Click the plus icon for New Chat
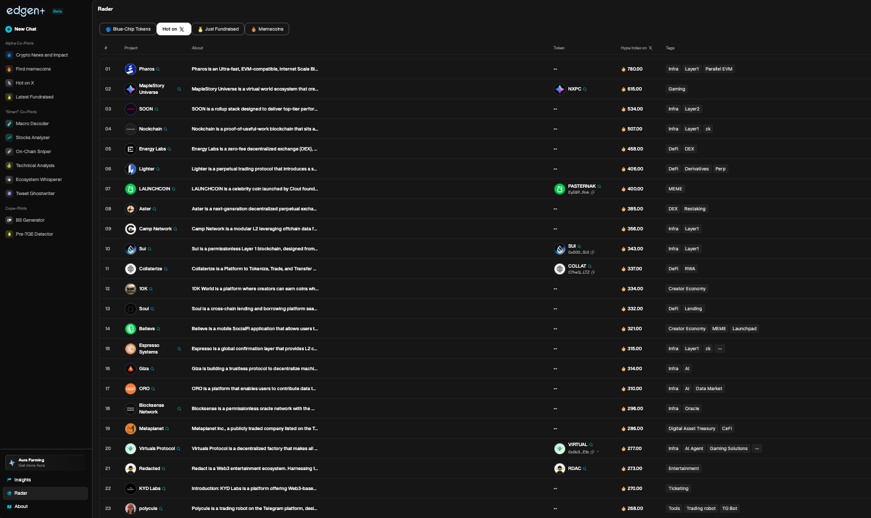Viewport: 871px width, 518px height. click(x=9, y=29)
